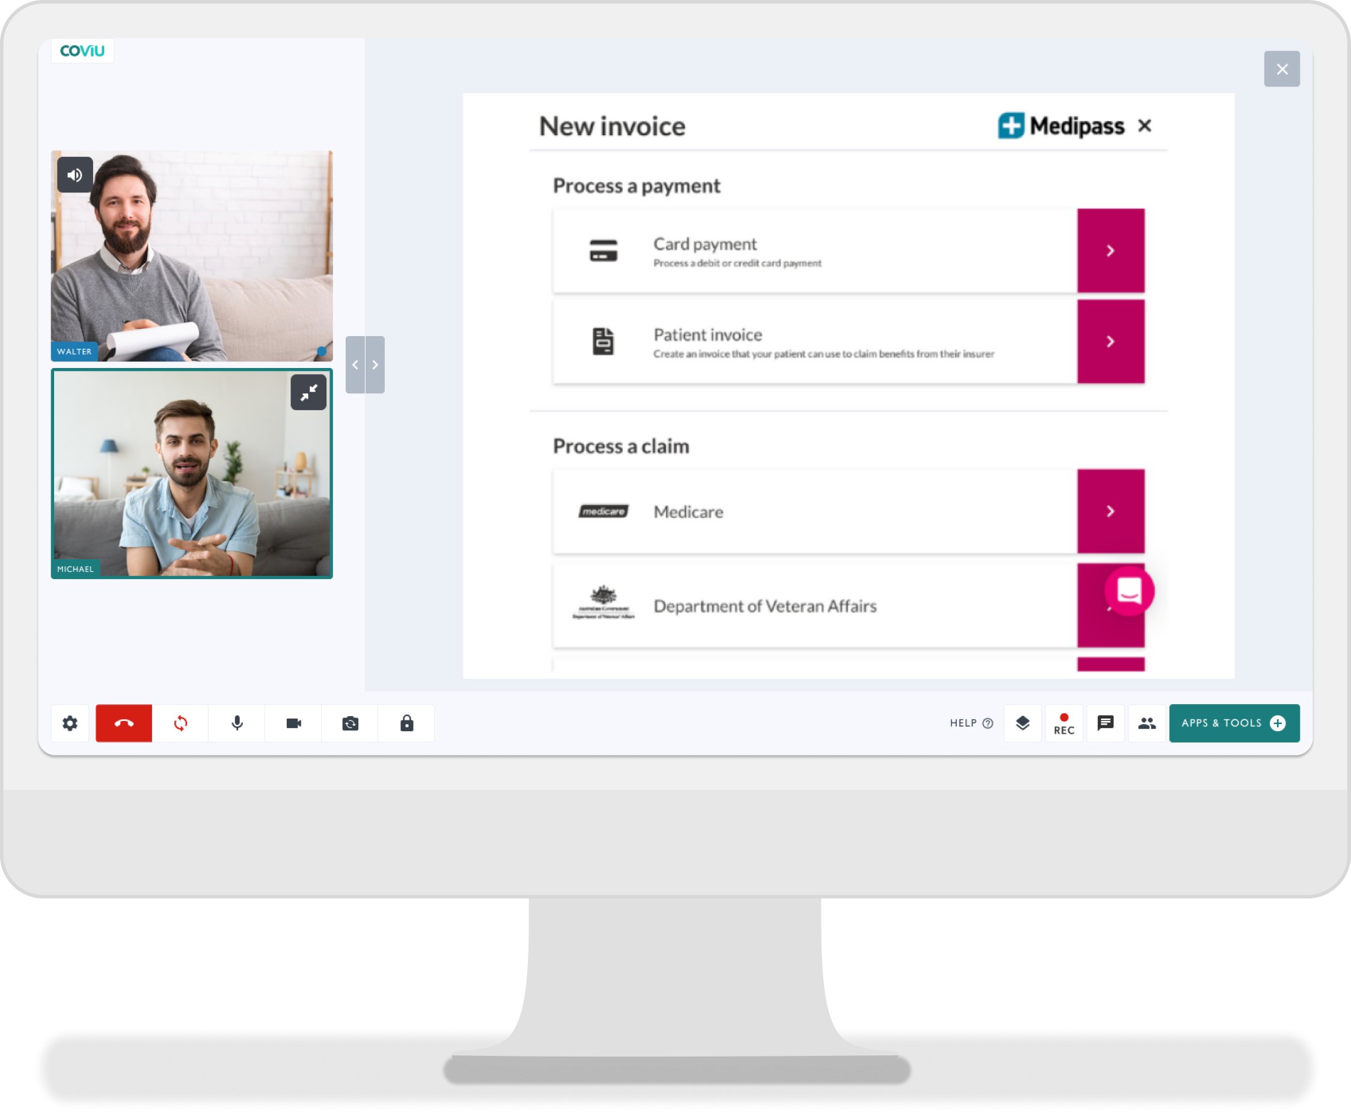
Task: Open the Help link
Action: pos(971,723)
